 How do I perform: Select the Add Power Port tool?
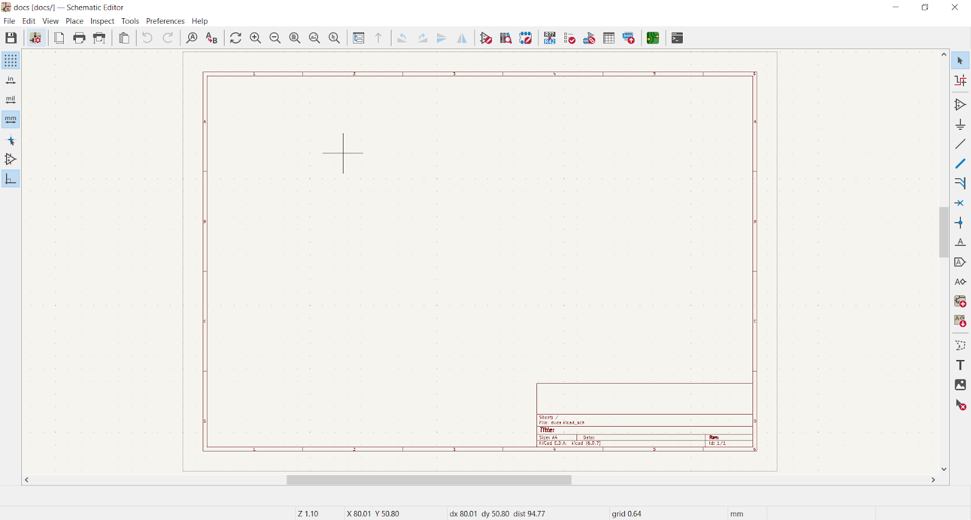960,124
